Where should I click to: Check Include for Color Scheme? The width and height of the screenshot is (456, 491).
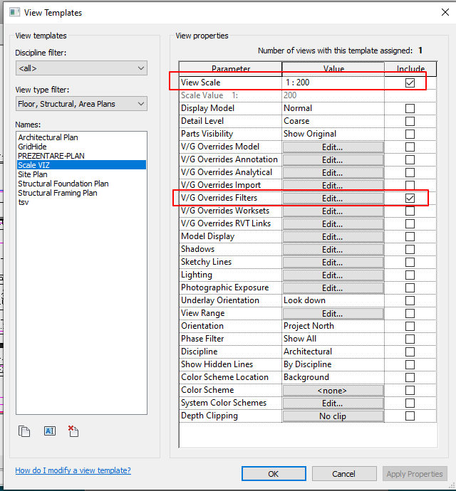click(410, 390)
